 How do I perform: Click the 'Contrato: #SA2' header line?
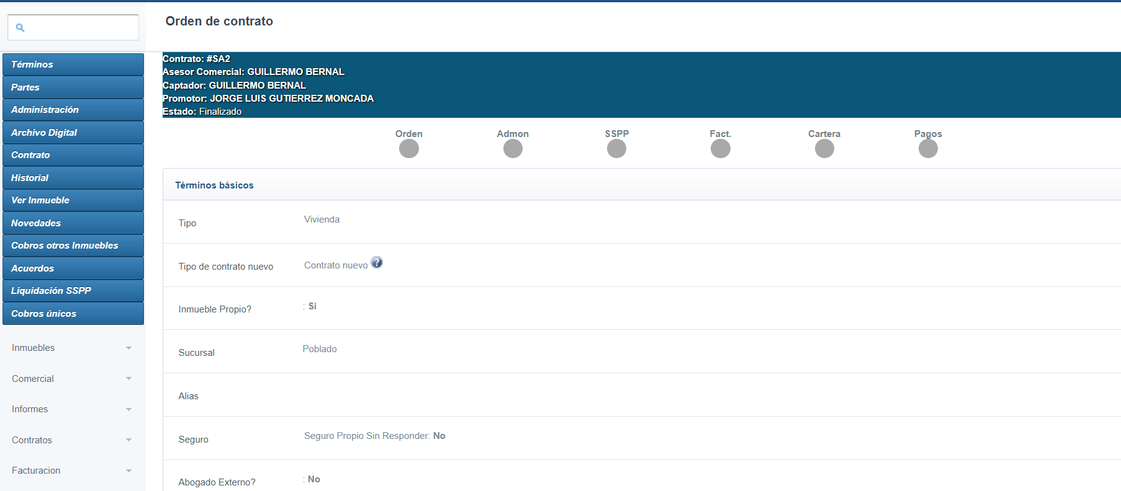(x=196, y=59)
